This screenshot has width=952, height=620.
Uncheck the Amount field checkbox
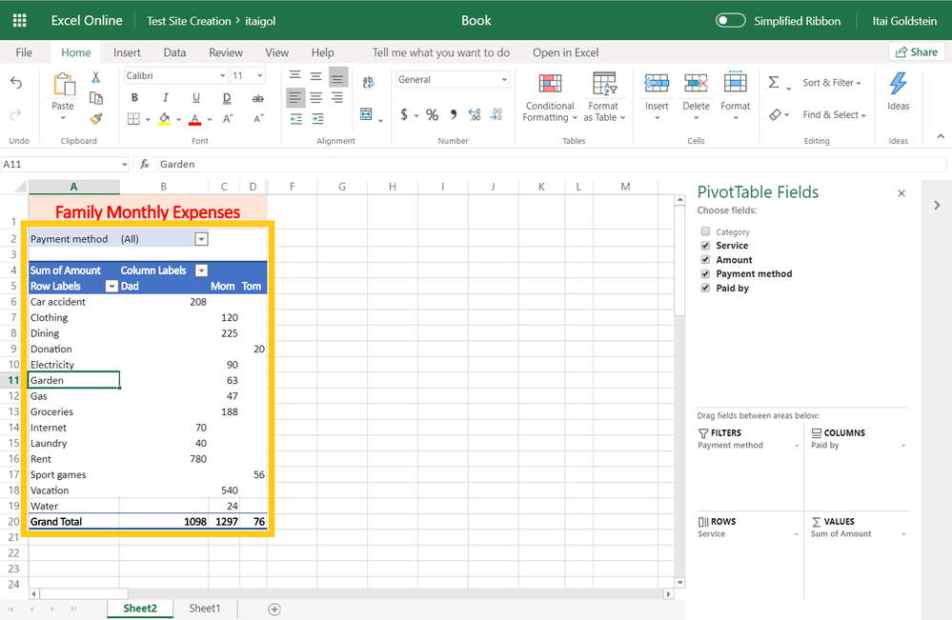(705, 260)
